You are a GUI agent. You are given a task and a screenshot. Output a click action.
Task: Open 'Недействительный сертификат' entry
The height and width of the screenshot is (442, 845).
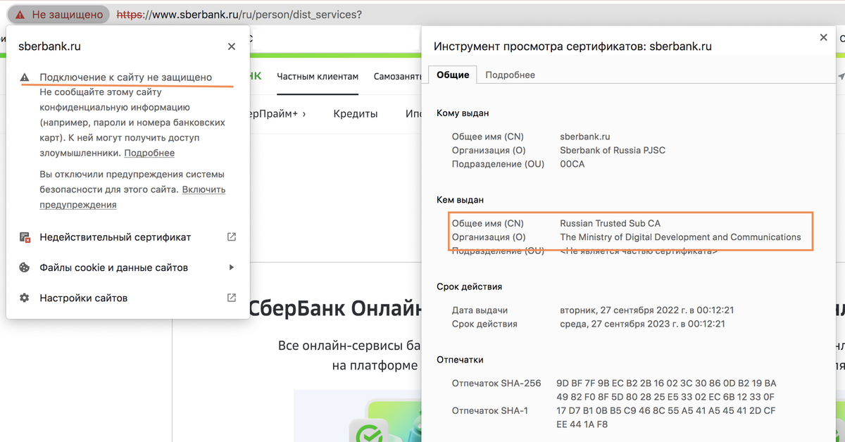128,237
